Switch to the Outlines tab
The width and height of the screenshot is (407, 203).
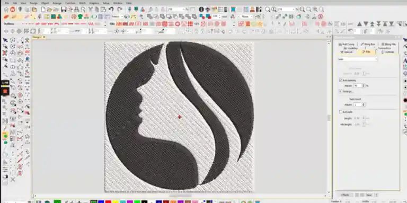387,52
